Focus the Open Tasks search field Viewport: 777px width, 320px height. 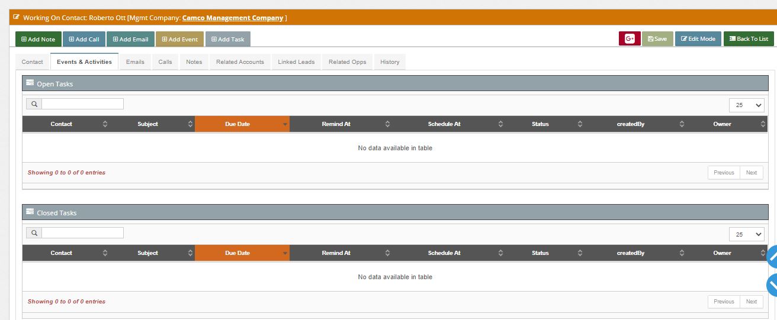coord(82,104)
